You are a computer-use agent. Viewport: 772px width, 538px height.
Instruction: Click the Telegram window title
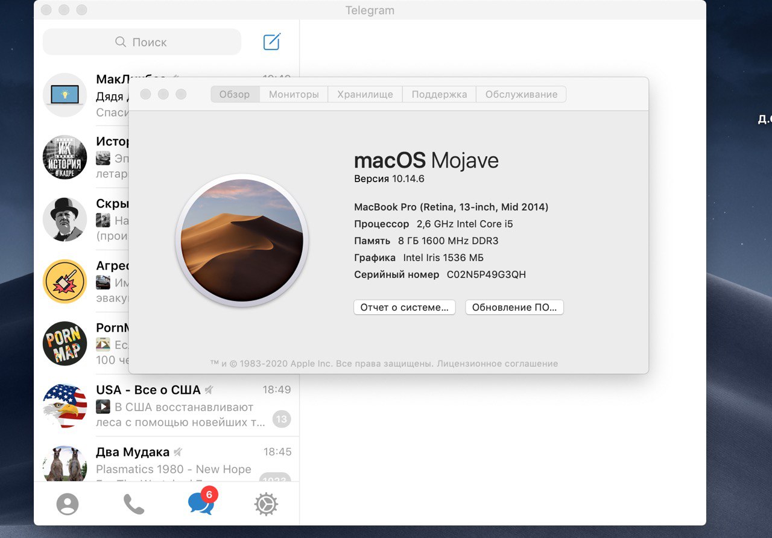pos(370,10)
